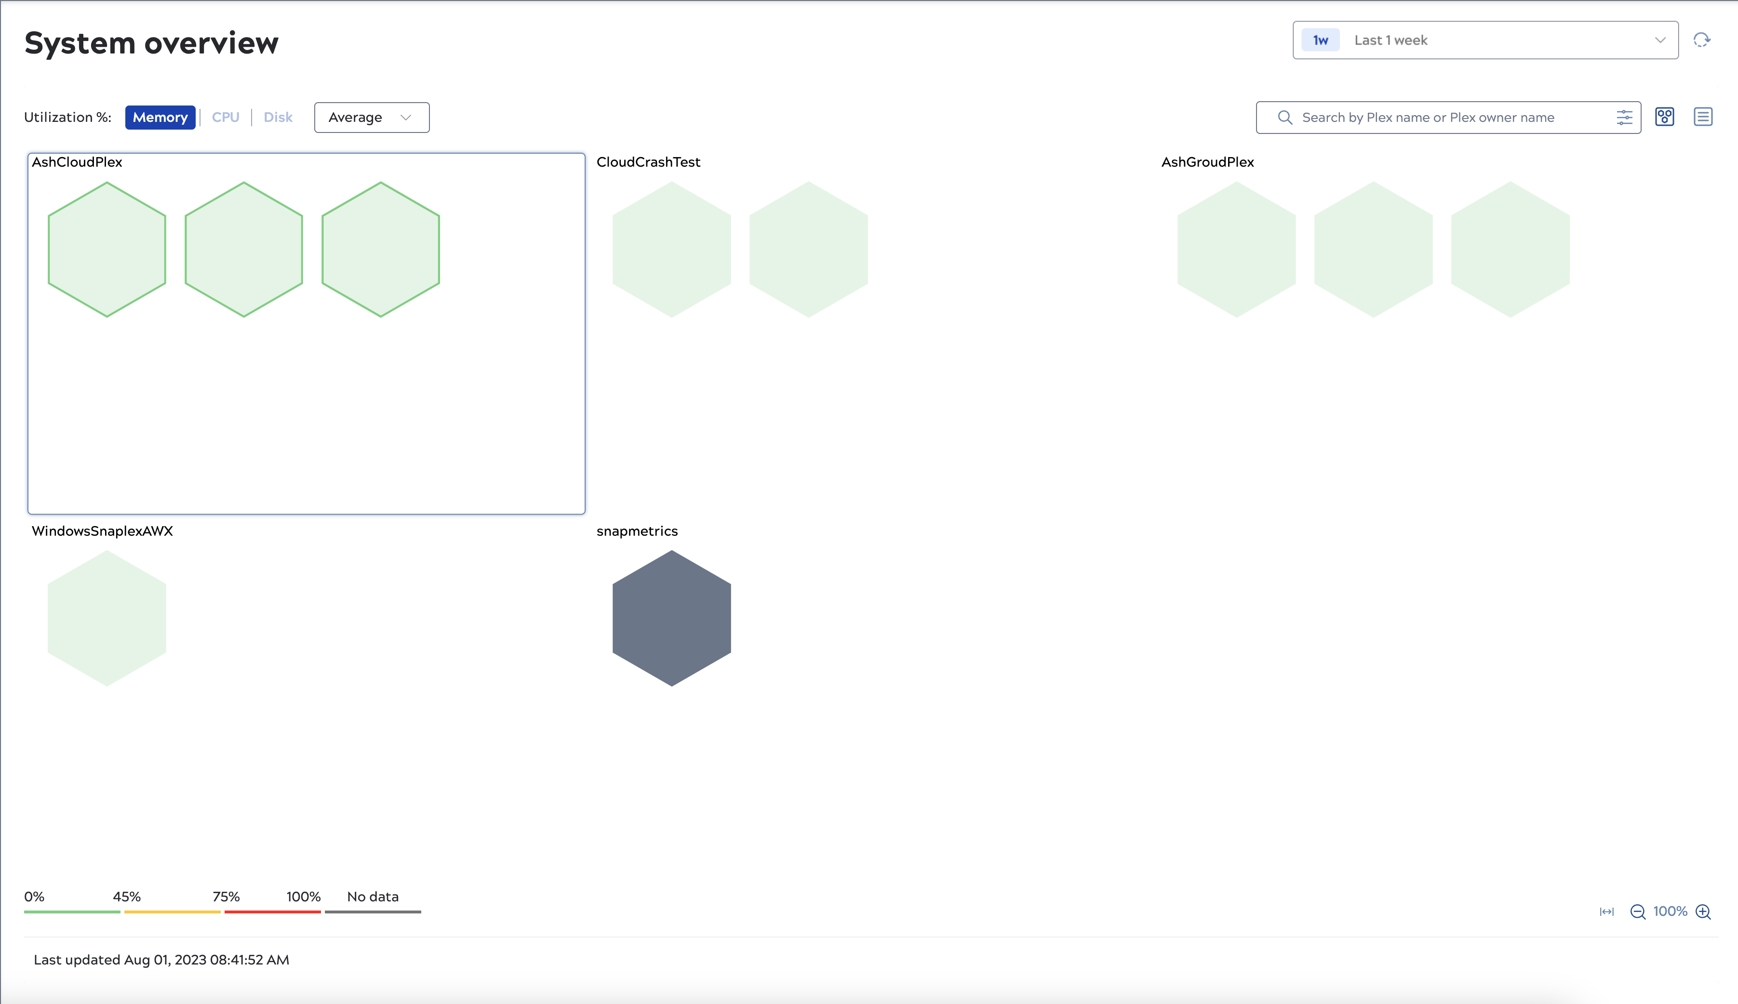
Task: Click the gray No data legend bar
Action: [373, 912]
